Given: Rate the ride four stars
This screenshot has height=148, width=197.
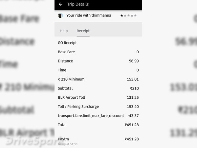Looking at the screenshot, I should point(132,15).
